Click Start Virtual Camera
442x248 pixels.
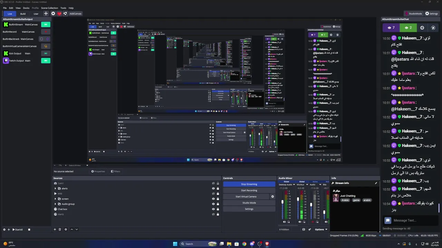pyautogui.click(x=246, y=197)
